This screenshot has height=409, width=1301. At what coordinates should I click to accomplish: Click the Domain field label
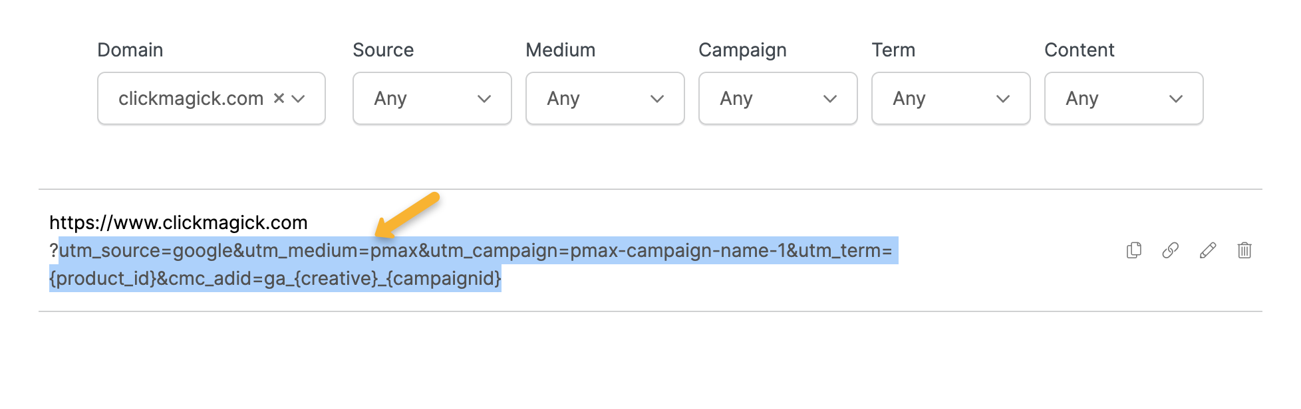pyautogui.click(x=130, y=50)
